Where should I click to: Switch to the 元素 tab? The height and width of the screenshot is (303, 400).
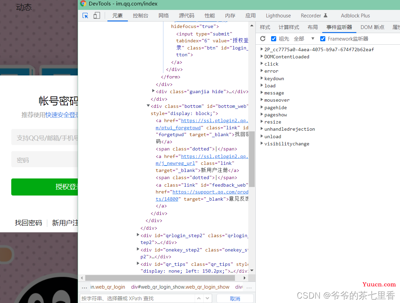(117, 16)
